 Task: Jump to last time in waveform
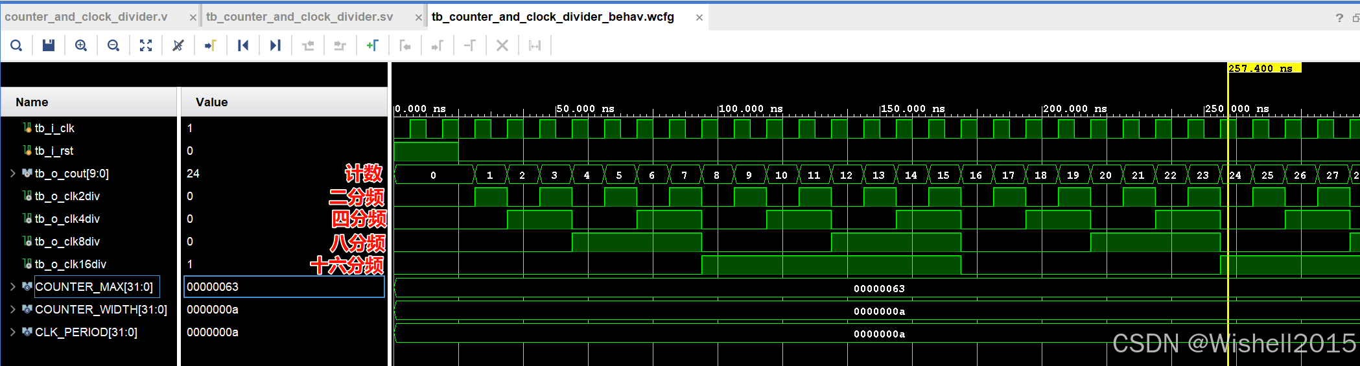pyautogui.click(x=276, y=45)
